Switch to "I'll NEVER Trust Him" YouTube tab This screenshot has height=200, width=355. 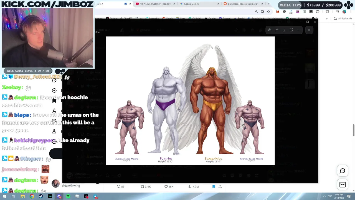[x=155, y=4]
